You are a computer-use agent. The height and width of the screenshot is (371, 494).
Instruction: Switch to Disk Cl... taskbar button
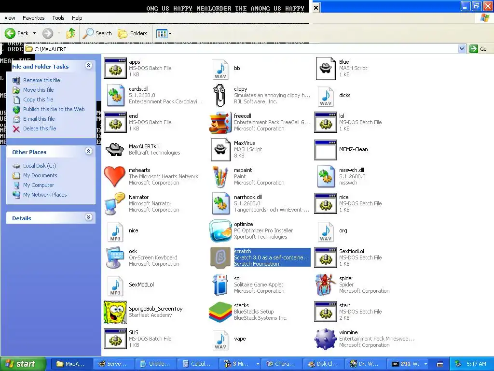(x=324, y=364)
